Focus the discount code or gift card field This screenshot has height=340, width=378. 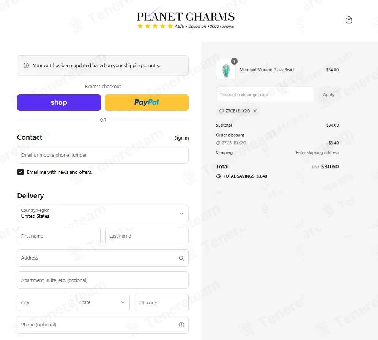point(265,94)
